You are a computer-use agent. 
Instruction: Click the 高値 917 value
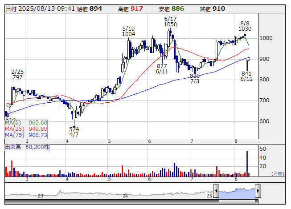point(137,9)
